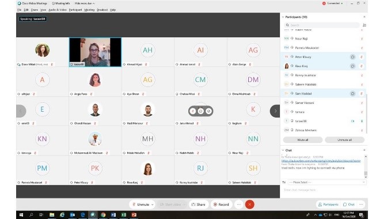Open the audio options arrow beside Unmute
The width and height of the screenshot is (391, 219).
(x=153, y=205)
